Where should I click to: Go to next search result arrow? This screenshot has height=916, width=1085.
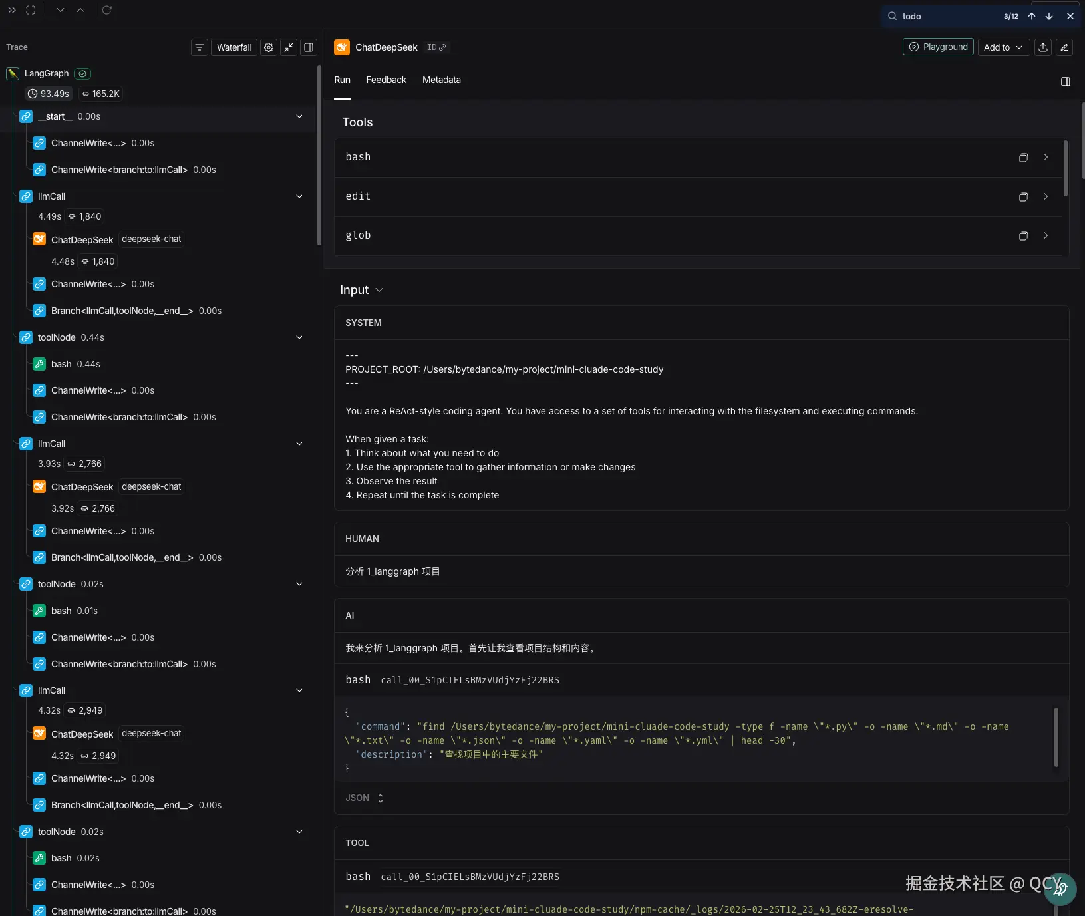pos(1049,16)
